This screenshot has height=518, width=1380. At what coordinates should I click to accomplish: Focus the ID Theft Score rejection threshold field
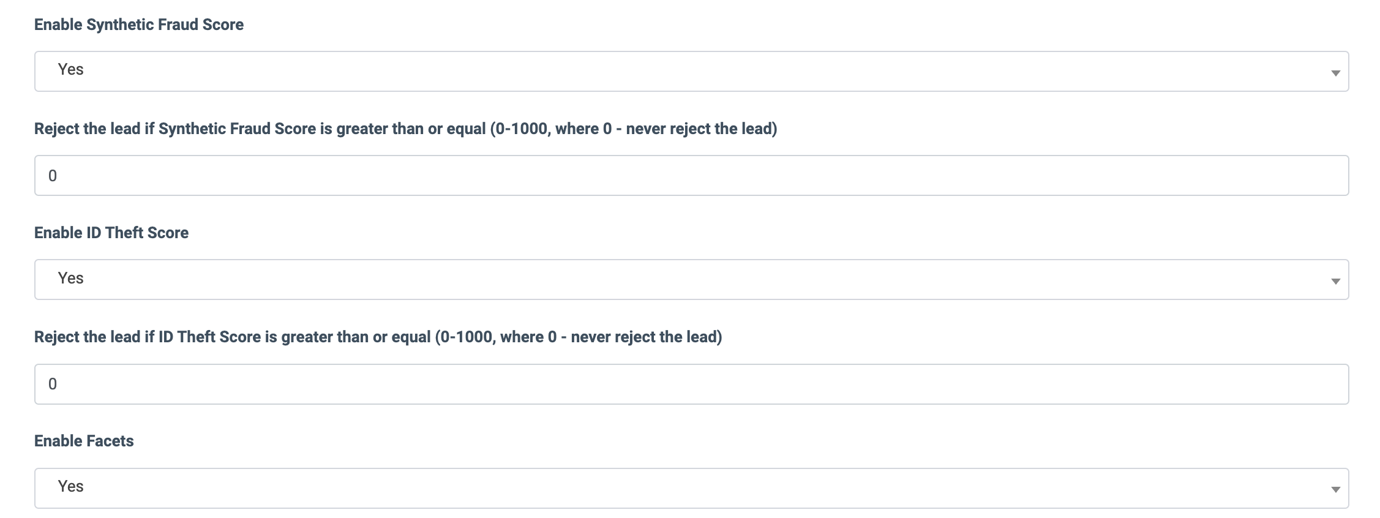tap(691, 384)
